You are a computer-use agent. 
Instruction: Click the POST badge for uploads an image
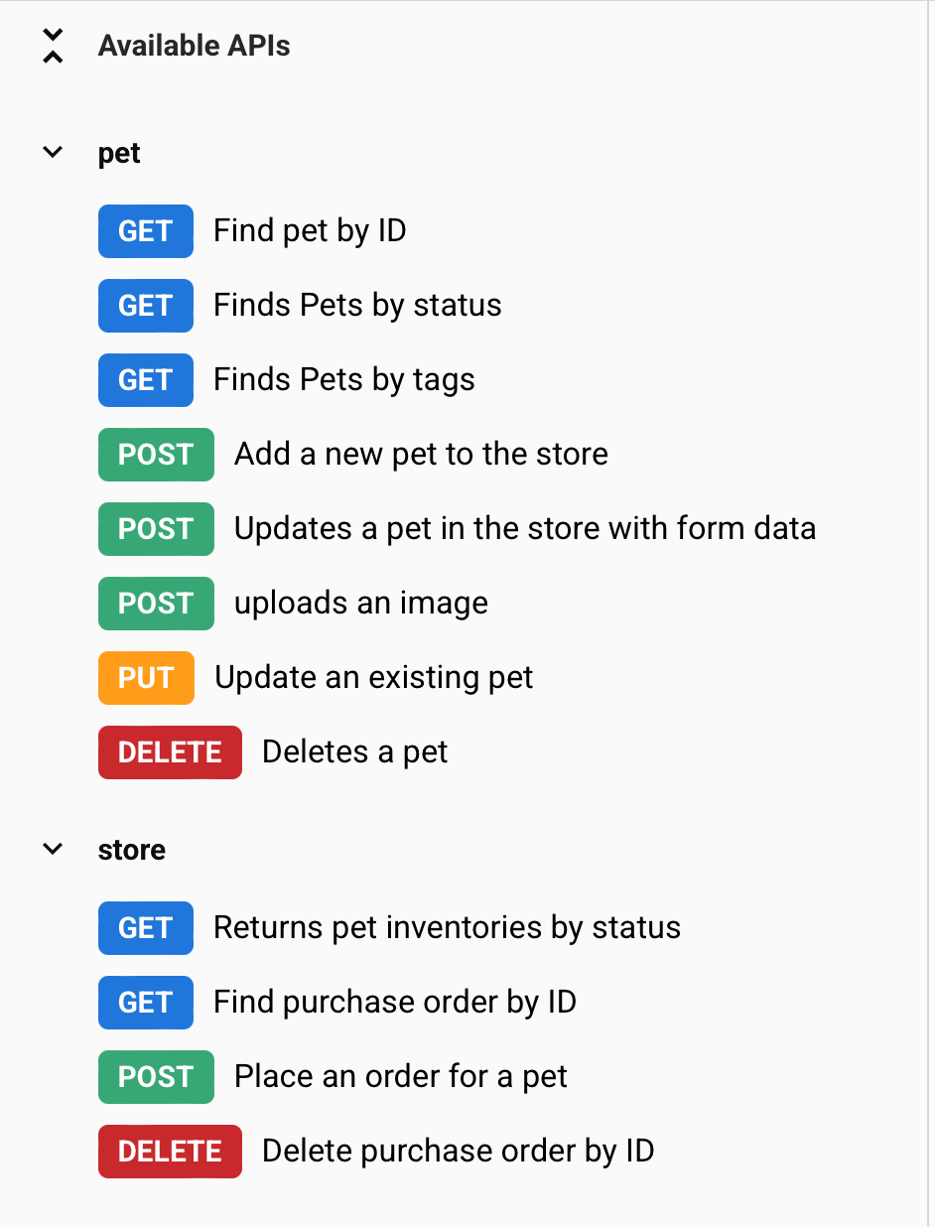(156, 603)
